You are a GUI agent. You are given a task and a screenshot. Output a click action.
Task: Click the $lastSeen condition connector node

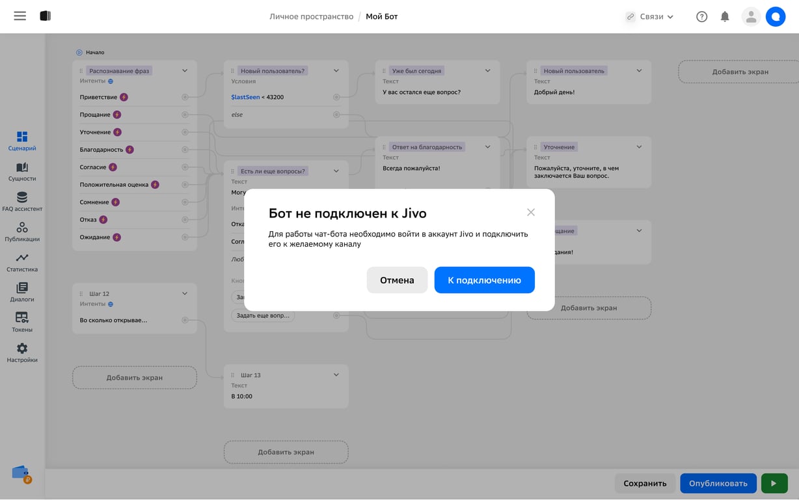pyautogui.click(x=336, y=97)
